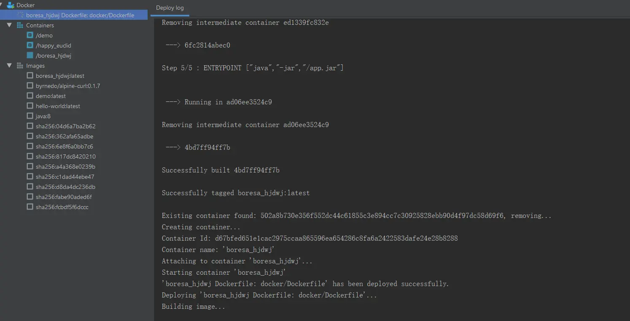The height and width of the screenshot is (321, 630).
Task: Select image sha256:a4a368e0239b
Action: 66,167
